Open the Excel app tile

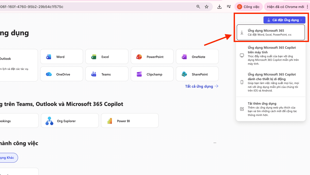click(x=107, y=57)
